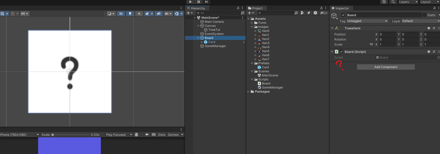Viewport: 440px width, 154px height.
Task: Expand the Packages folder
Action: tap(248, 92)
